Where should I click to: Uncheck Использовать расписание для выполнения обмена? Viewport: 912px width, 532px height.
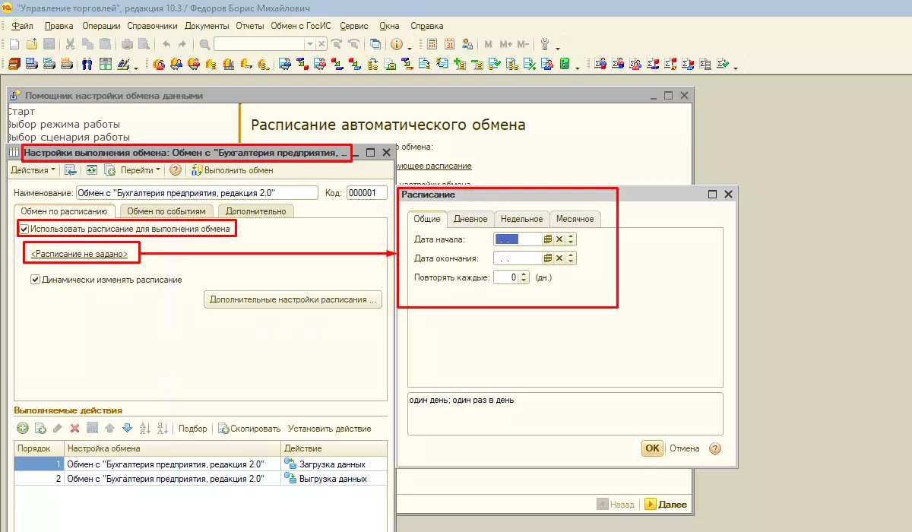(24, 228)
